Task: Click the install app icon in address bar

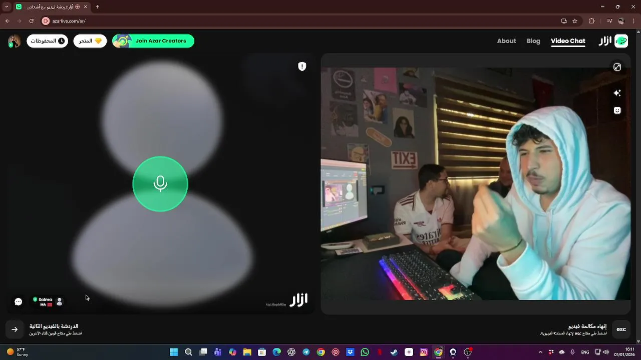Action: click(x=564, y=21)
